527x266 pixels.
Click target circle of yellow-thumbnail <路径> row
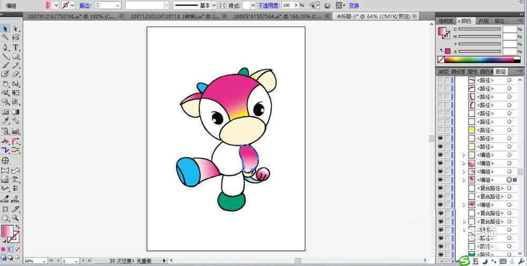pos(509,130)
